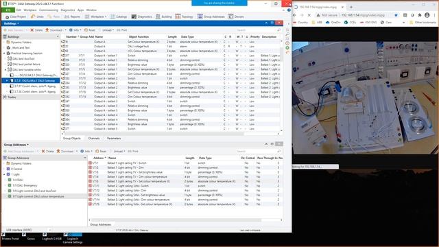Open the USB Interface connection dropdown in status bar
Image resolution: width=439 pixels, height=247 pixels.
(50, 230)
